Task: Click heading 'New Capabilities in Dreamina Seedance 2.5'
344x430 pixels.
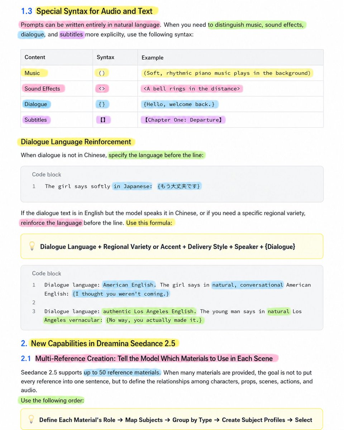Action: tap(103, 343)
